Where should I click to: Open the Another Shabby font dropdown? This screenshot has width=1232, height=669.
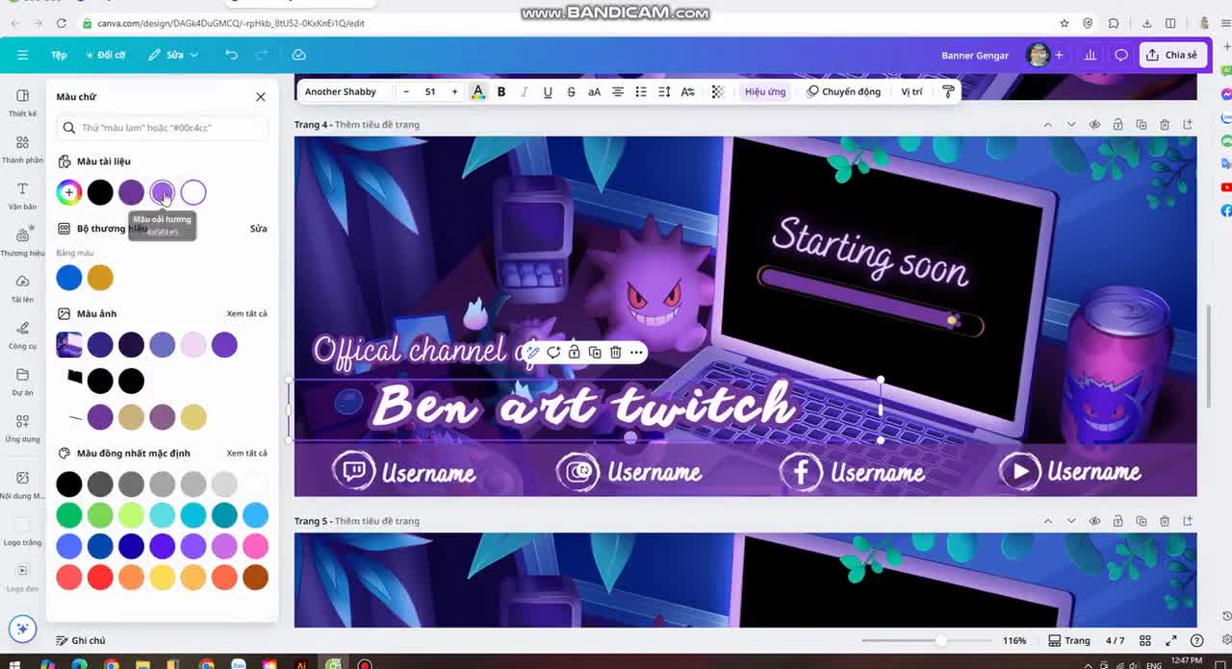(344, 91)
